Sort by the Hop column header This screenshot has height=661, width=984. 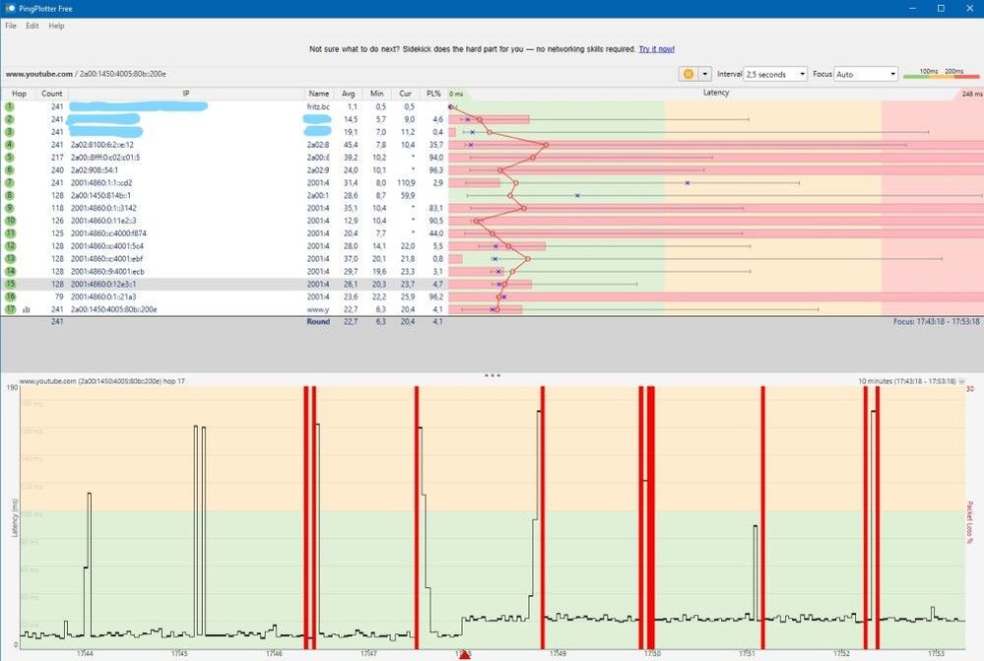[x=19, y=94]
